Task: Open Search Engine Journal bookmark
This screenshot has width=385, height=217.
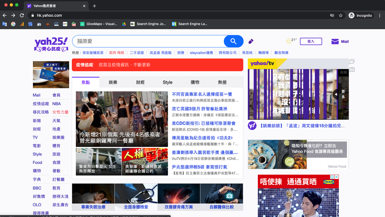Action: [x=148, y=24]
